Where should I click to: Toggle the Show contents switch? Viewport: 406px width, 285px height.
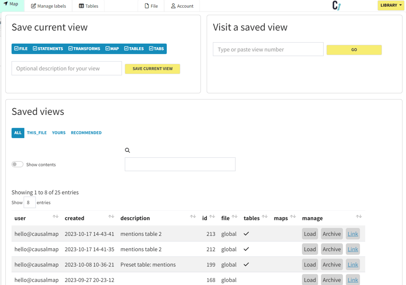pos(17,164)
